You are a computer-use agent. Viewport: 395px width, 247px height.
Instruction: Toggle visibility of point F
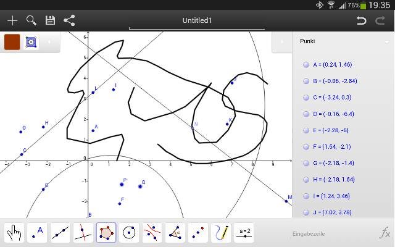306,147
